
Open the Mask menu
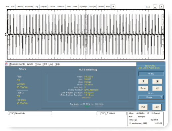pos(69,7)
